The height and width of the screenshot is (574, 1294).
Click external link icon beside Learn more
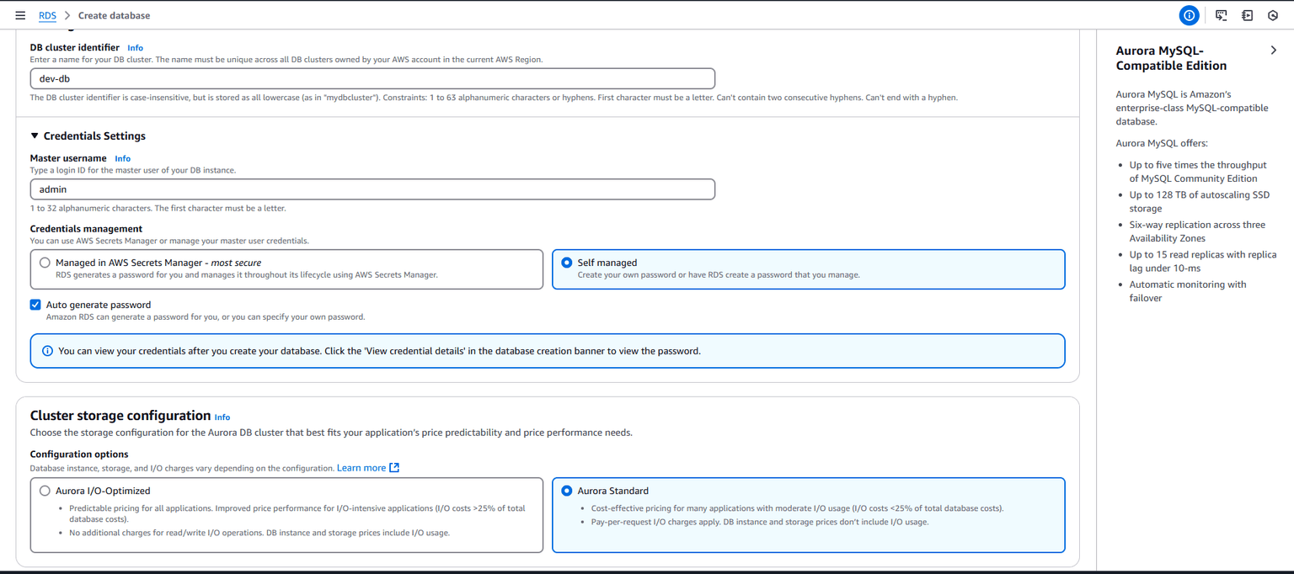click(x=394, y=468)
